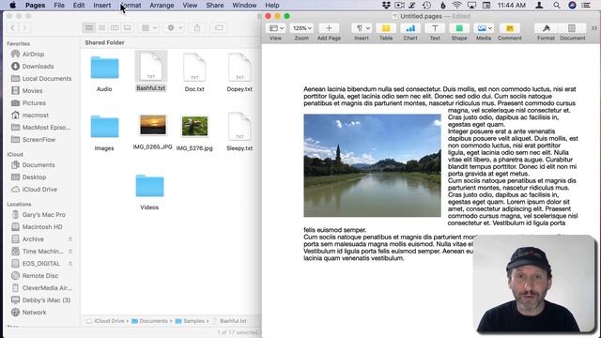Select the Sleepy.txt file
Screen dimensions: 601x338
(239, 131)
